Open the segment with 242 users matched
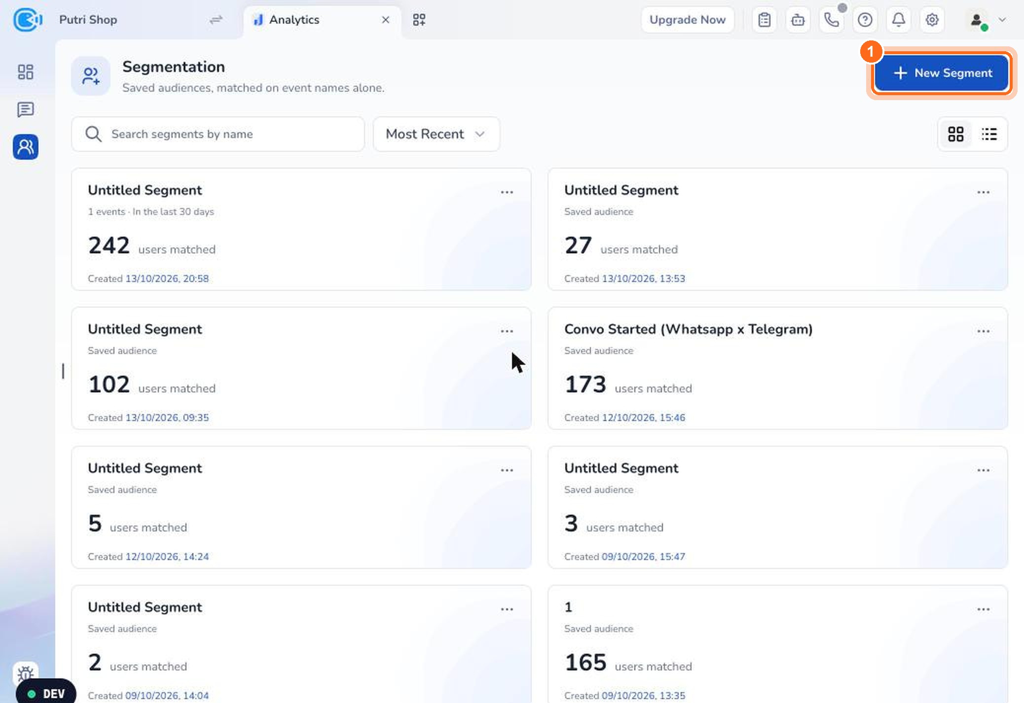 coord(301,229)
